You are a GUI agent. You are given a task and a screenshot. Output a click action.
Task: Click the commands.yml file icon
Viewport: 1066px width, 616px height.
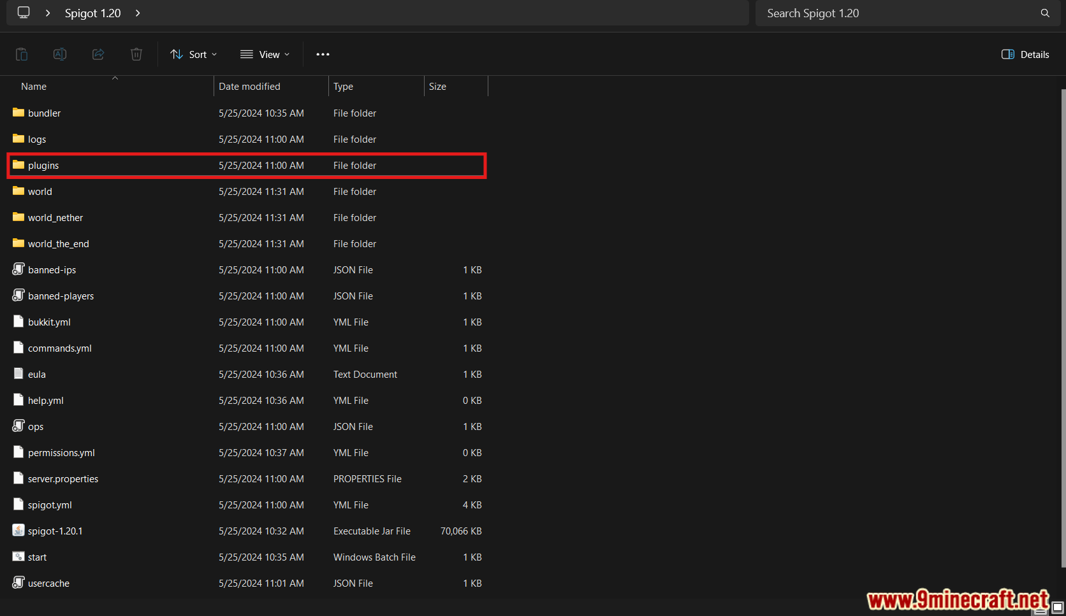(18, 348)
